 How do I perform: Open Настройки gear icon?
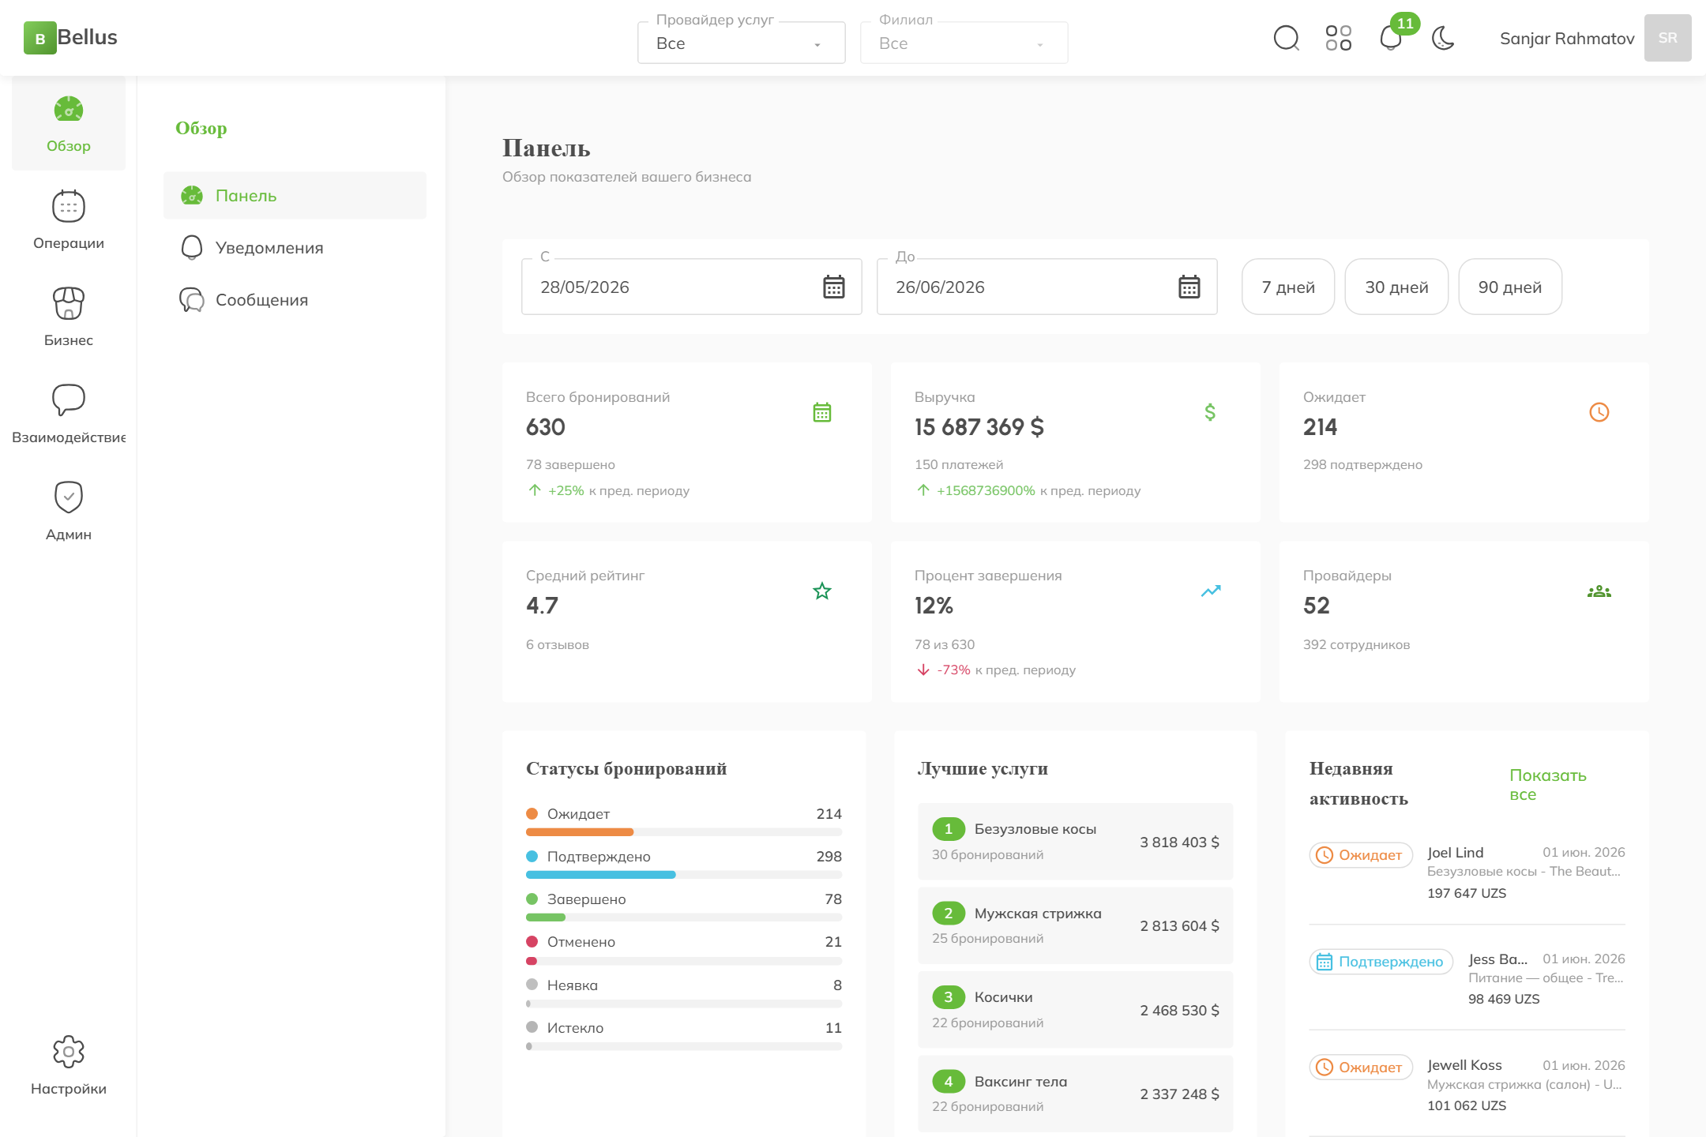point(69,1052)
